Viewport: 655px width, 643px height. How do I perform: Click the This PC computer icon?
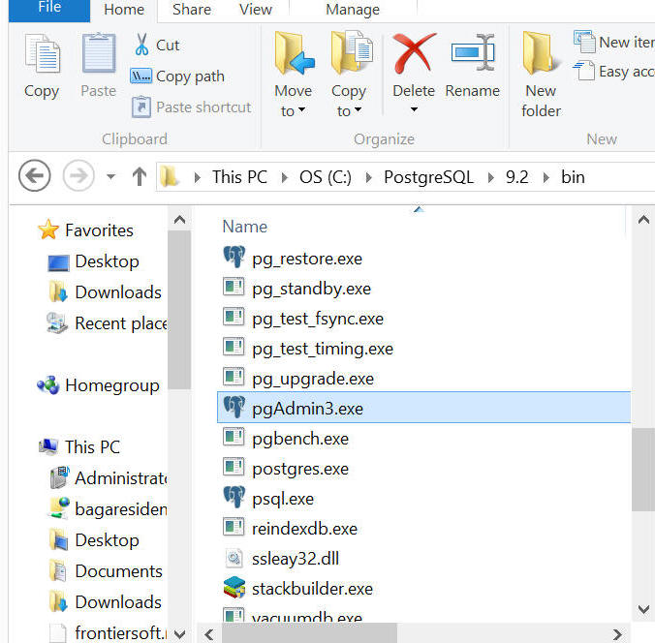(x=48, y=446)
